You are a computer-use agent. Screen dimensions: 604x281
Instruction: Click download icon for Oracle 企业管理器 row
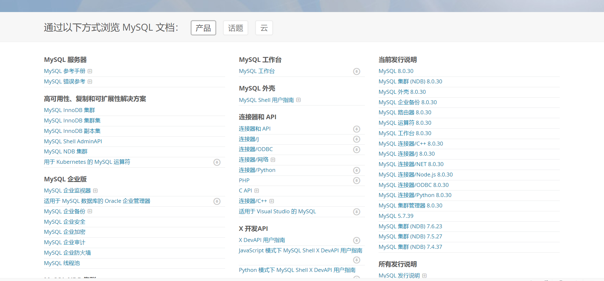(217, 201)
